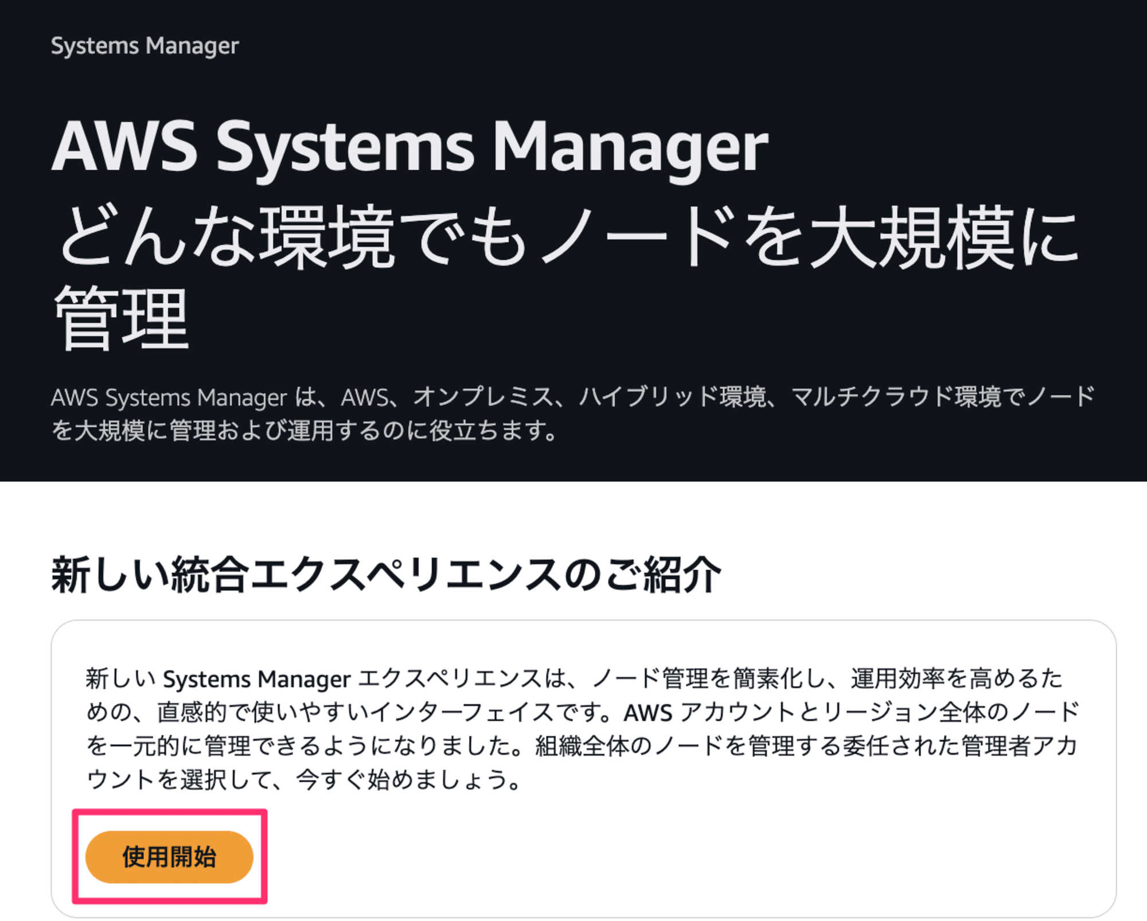Click paragraph starting 新しい Systems Manager エクスペリエンスは
The height and width of the screenshot is (921, 1147).
(582, 729)
